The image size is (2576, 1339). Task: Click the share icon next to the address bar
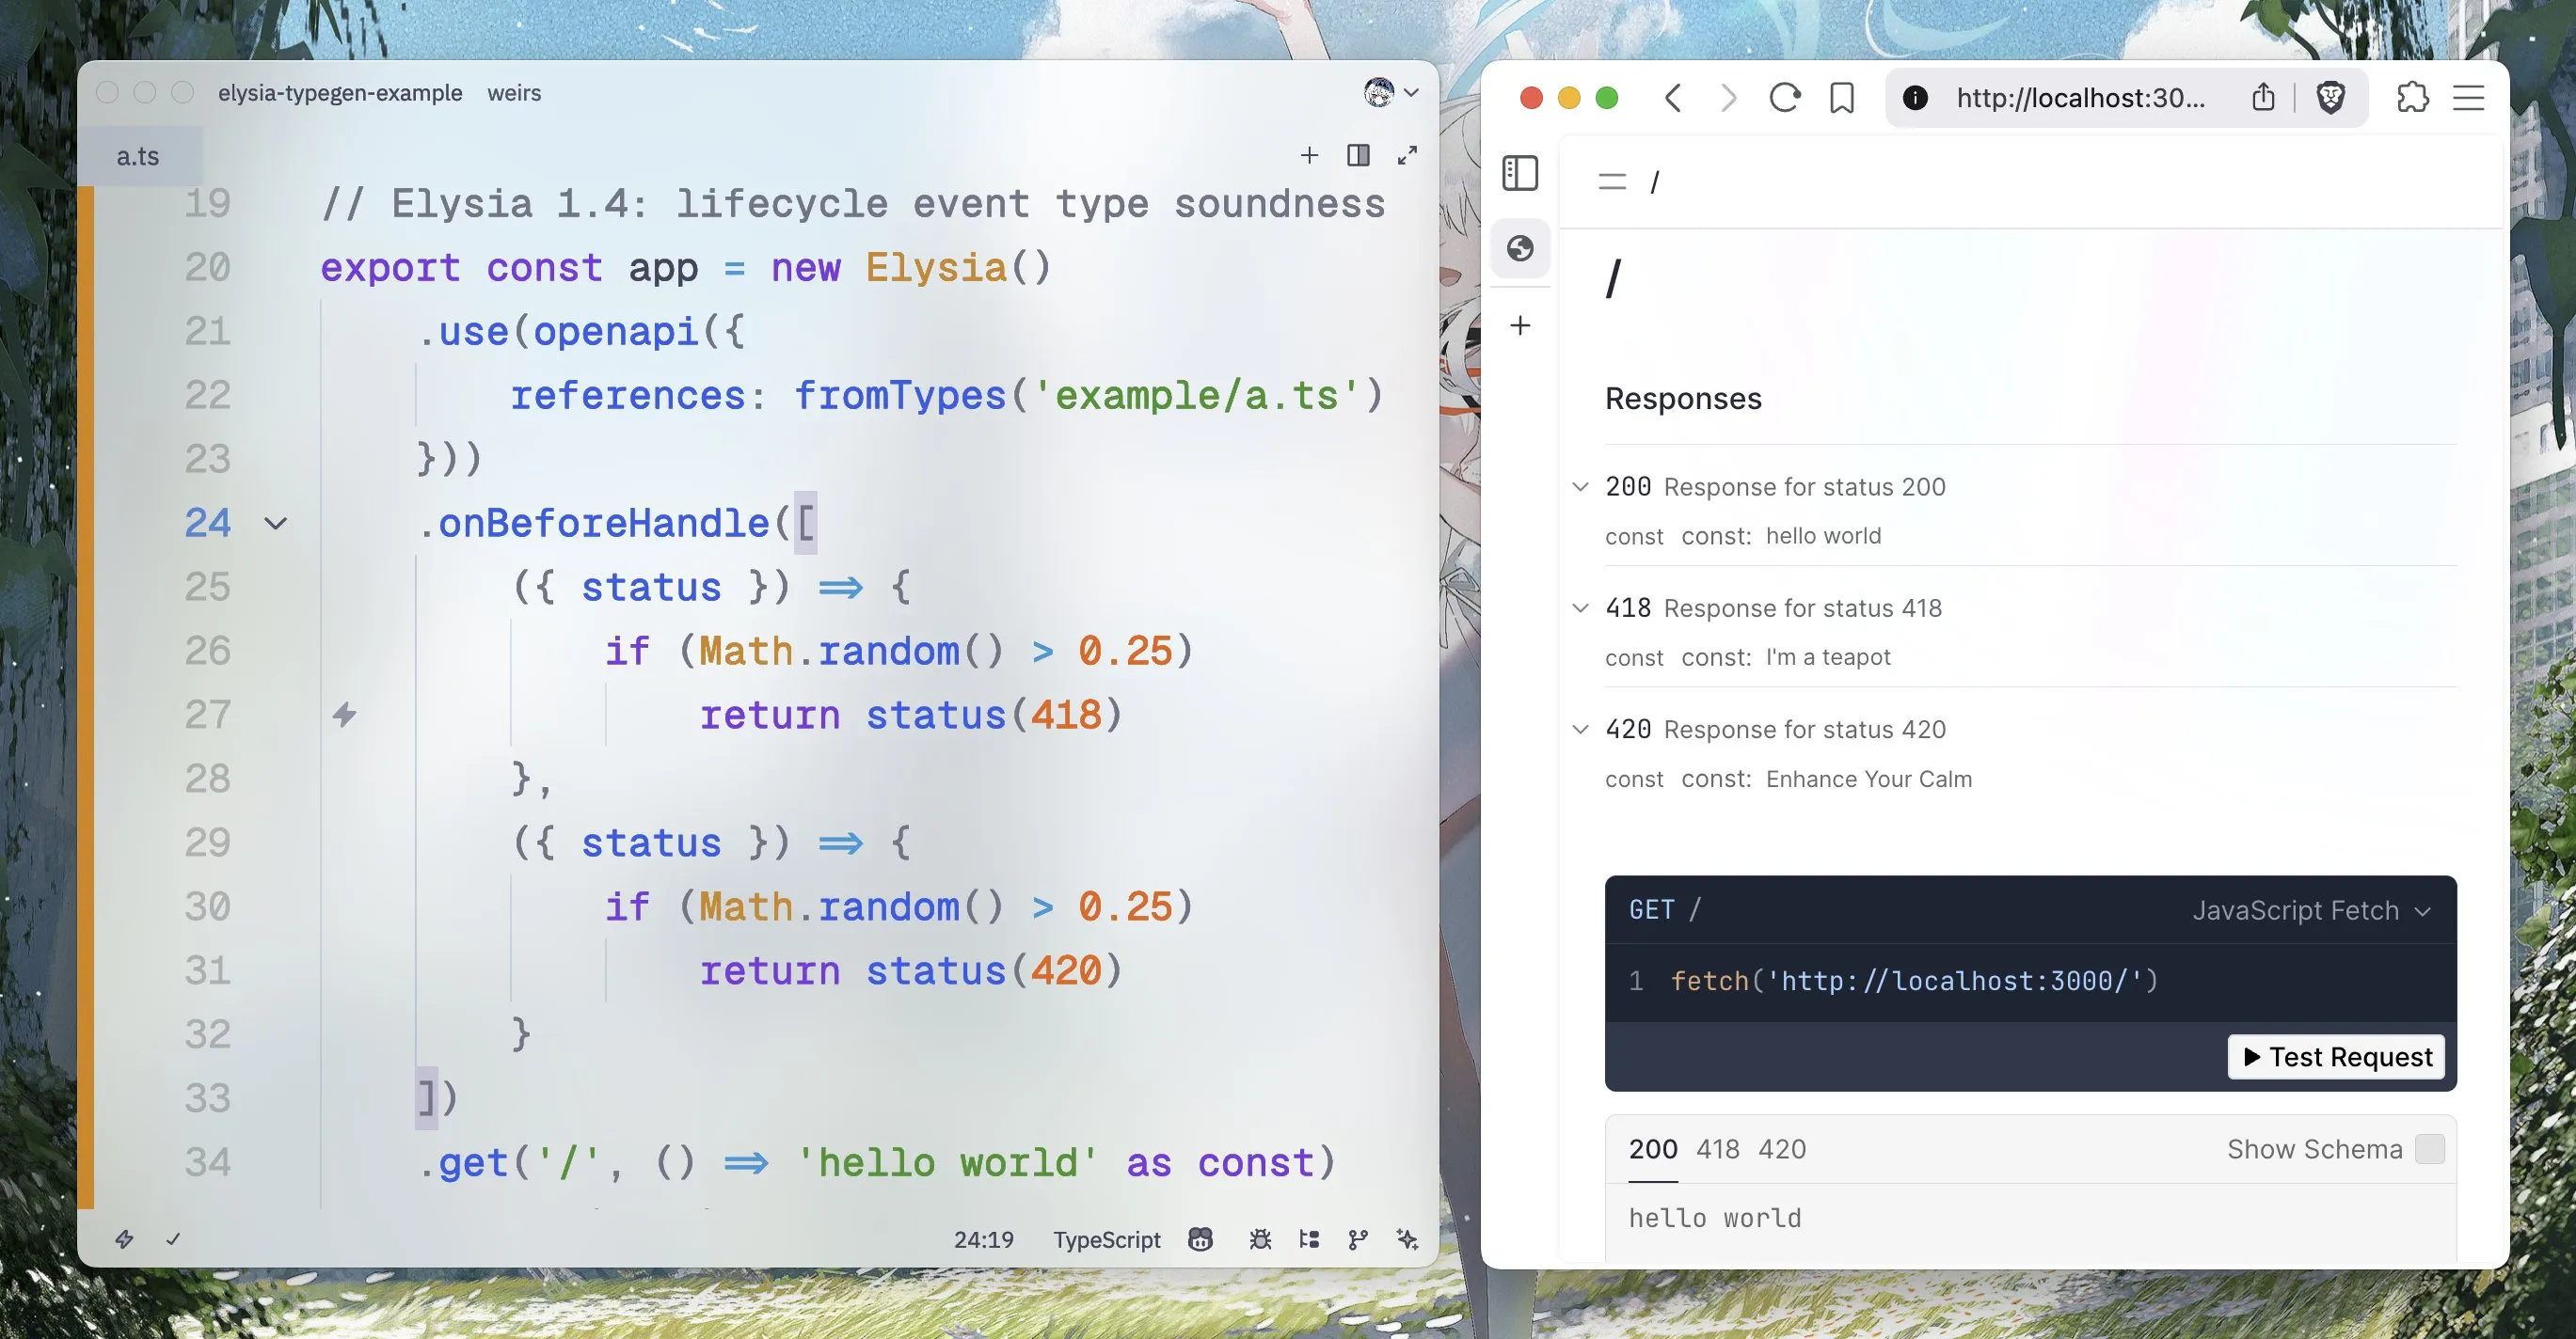[x=2263, y=97]
